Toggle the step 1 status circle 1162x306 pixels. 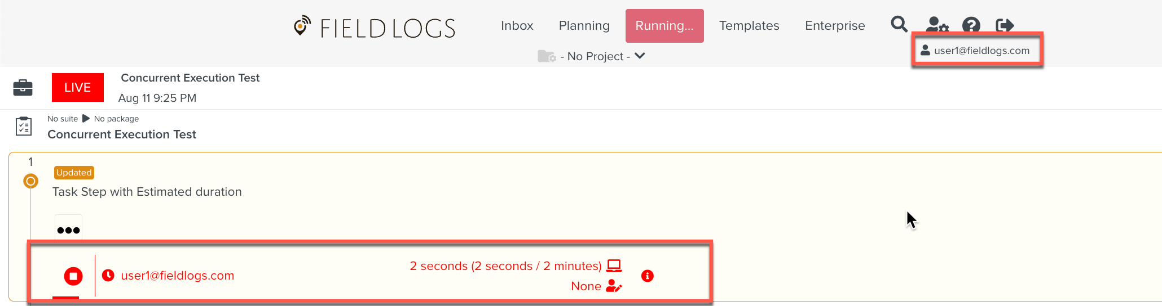pyautogui.click(x=30, y=181)
